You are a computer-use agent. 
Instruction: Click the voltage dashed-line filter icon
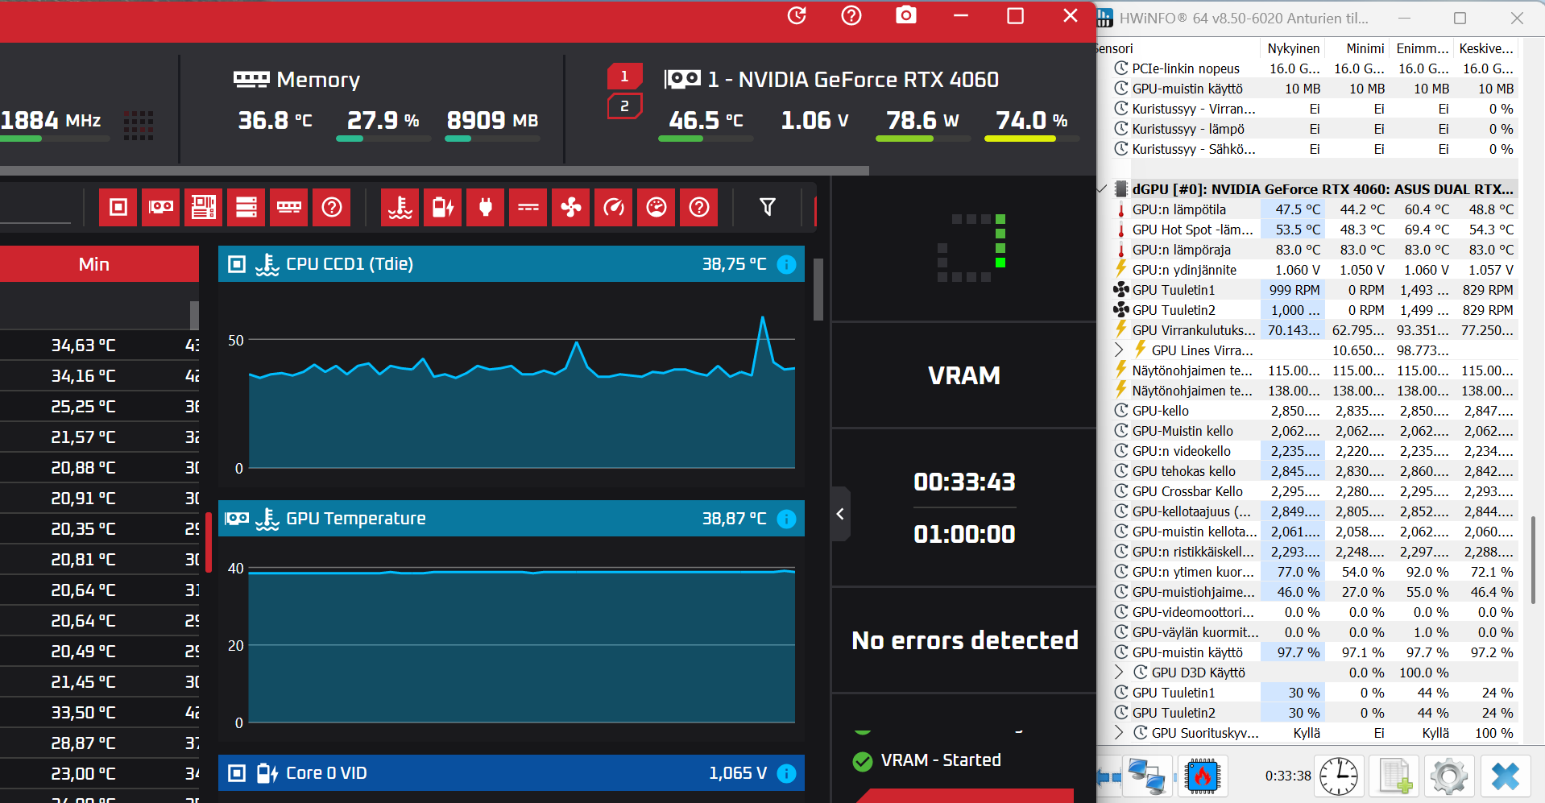tap(528, 208)
